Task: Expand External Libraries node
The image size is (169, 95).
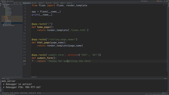Action: [2, 24]
